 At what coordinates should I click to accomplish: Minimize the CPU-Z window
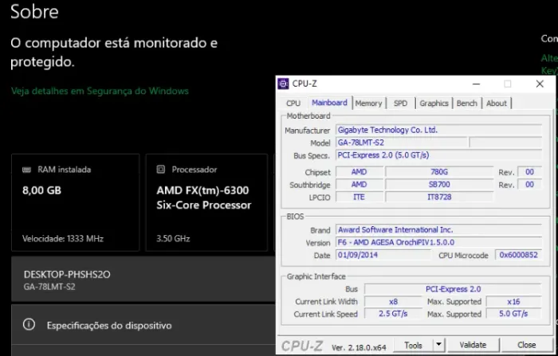point(476,84)
